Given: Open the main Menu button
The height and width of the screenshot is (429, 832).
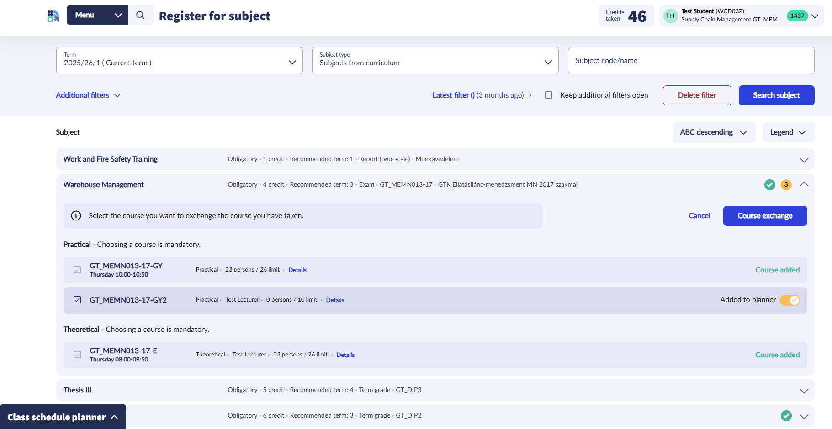Looking at the screenshot, I should coord(97,15).
